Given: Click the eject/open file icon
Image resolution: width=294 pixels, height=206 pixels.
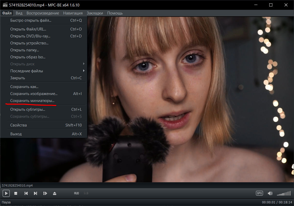Looking at the screenshot, I should (x=55, y=193).
